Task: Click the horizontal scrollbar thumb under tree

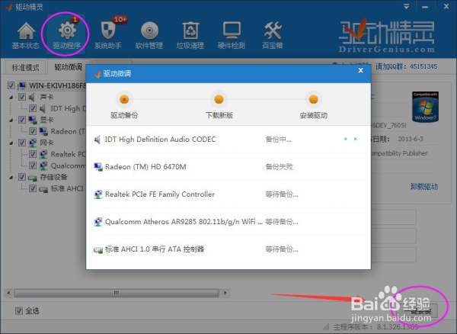Action: pyautogui.click(x=117, y=293)
